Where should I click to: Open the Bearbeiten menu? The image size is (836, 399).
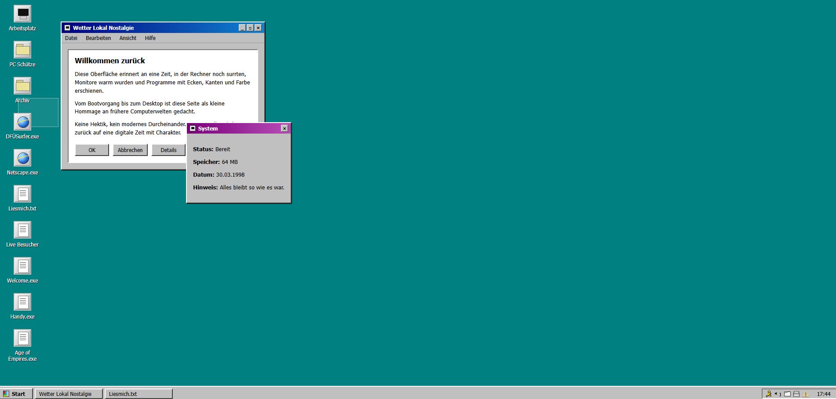click(x=98, y=38)
